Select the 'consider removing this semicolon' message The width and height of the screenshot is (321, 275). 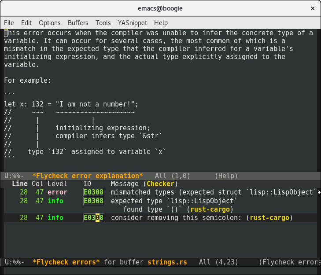tap(178, 218)
